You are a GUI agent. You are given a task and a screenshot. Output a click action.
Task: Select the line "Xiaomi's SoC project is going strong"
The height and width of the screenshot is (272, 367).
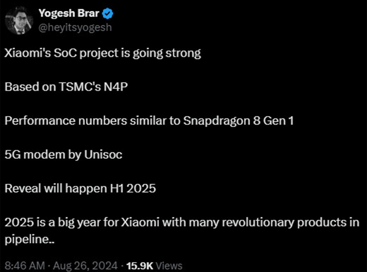(103, 54)
